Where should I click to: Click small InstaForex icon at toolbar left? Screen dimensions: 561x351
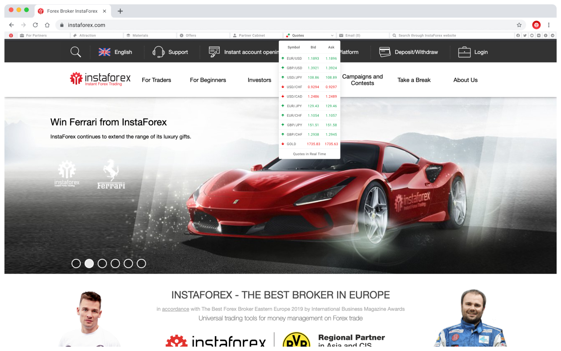[x=11, y=36]
